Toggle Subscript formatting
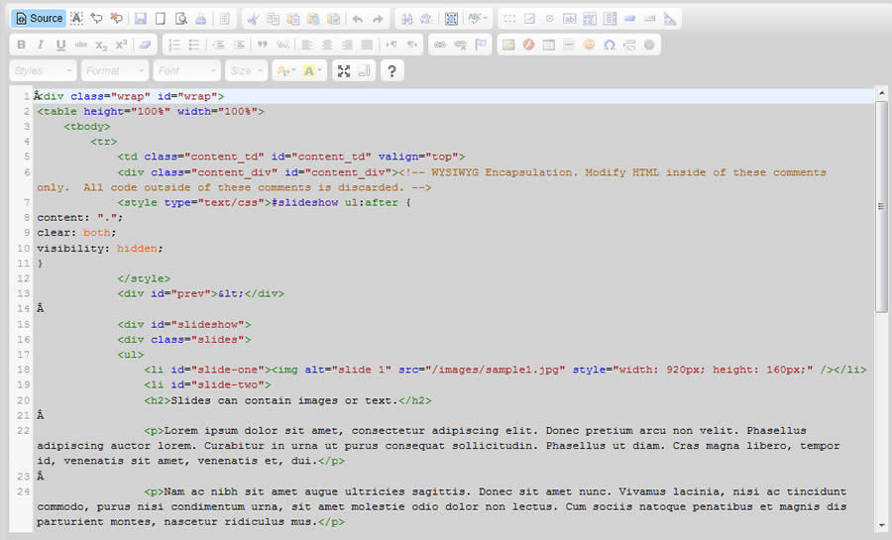This screenshot has height=540, width=892. [x=101, y=45]
